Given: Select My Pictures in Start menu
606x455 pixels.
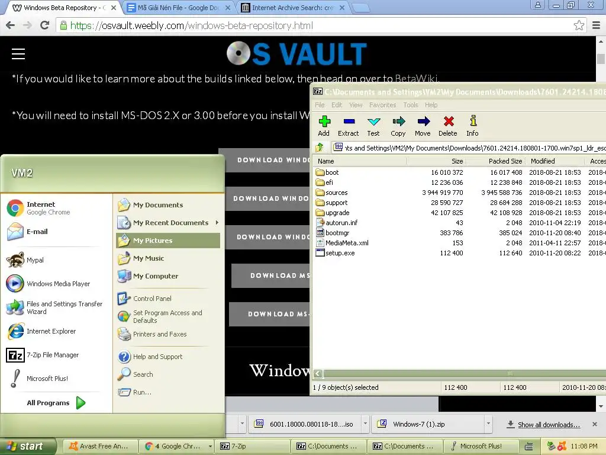Looking at the screenshot, I should [167, 241].
